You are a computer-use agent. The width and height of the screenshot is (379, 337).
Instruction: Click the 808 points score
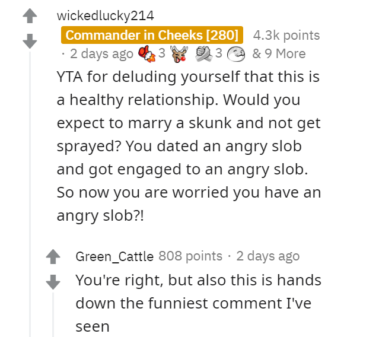tap(190, 256)
